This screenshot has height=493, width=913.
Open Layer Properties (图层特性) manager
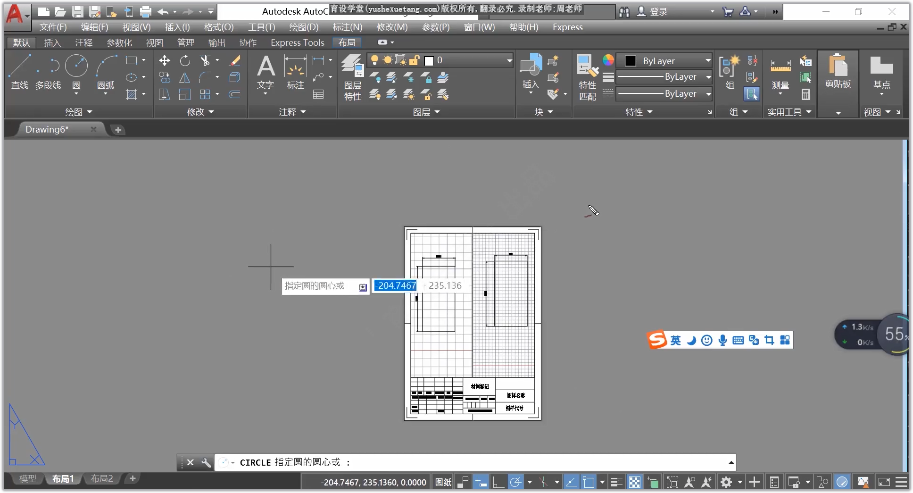353,77
